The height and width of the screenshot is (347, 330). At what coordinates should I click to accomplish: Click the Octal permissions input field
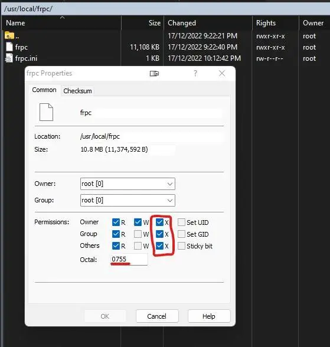pyautogui.click(x=129, y=259)
